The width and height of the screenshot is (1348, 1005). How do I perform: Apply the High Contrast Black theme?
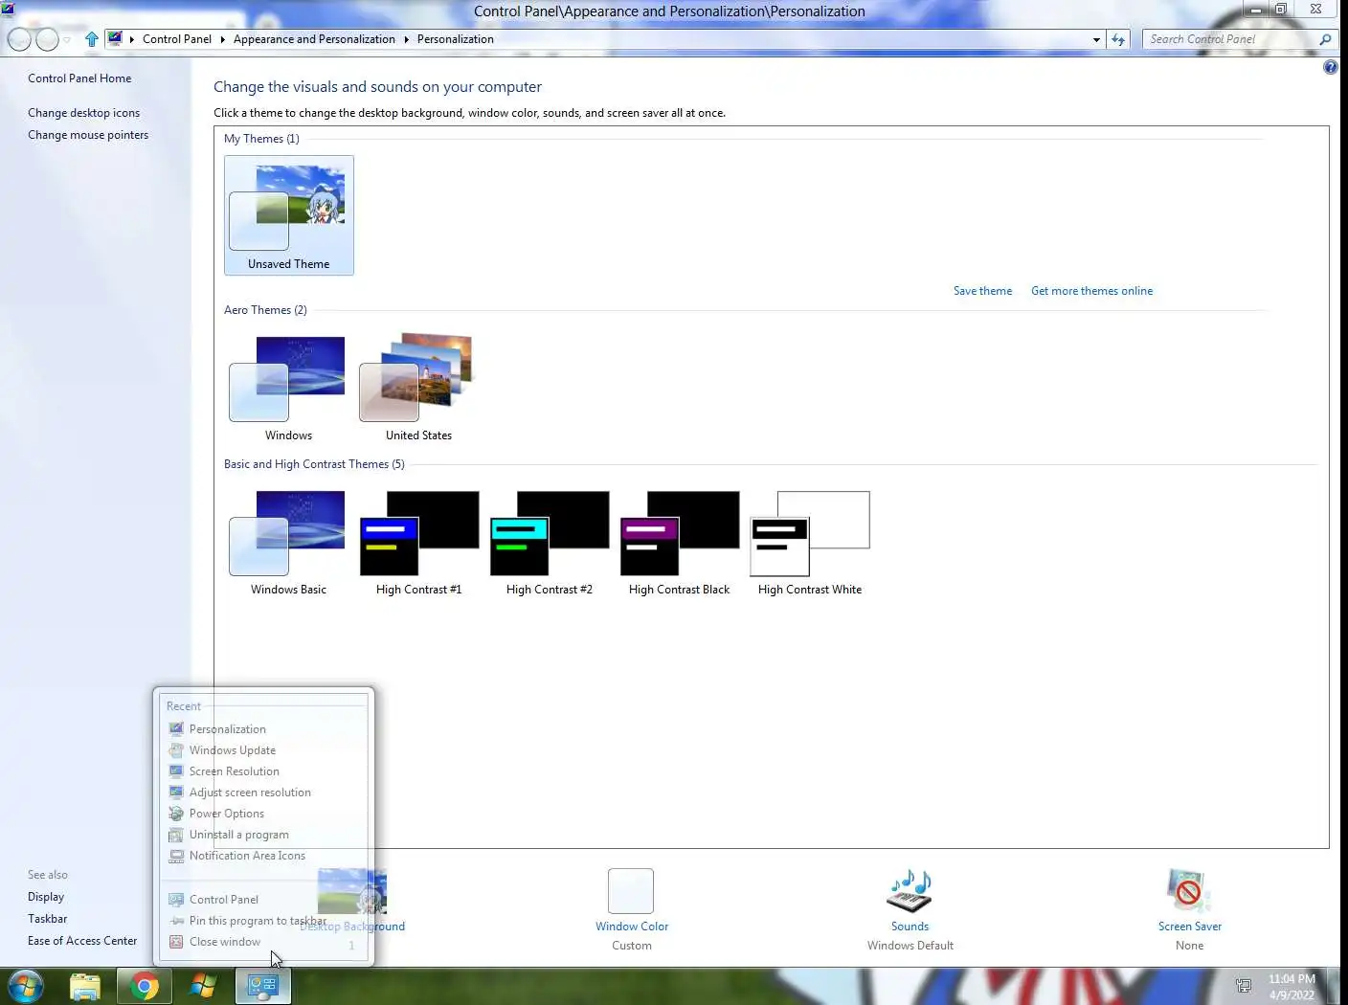coord(679,543)
